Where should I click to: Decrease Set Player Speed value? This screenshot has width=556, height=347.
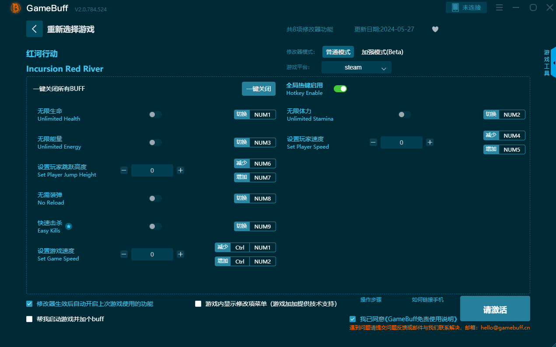click(373, 142)
